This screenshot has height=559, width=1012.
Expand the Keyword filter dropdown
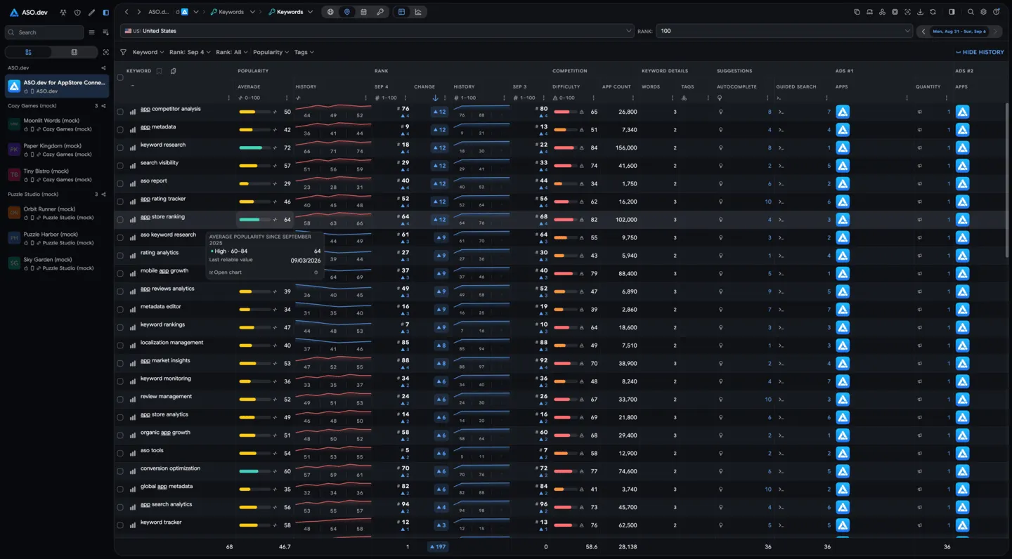pos(148,52)
